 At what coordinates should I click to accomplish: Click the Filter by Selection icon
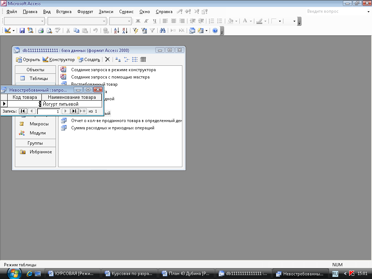[136, 31]
